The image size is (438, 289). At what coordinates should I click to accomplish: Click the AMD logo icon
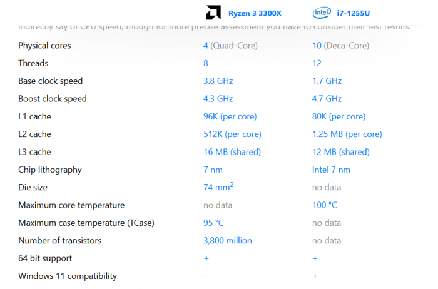(213, 12)
